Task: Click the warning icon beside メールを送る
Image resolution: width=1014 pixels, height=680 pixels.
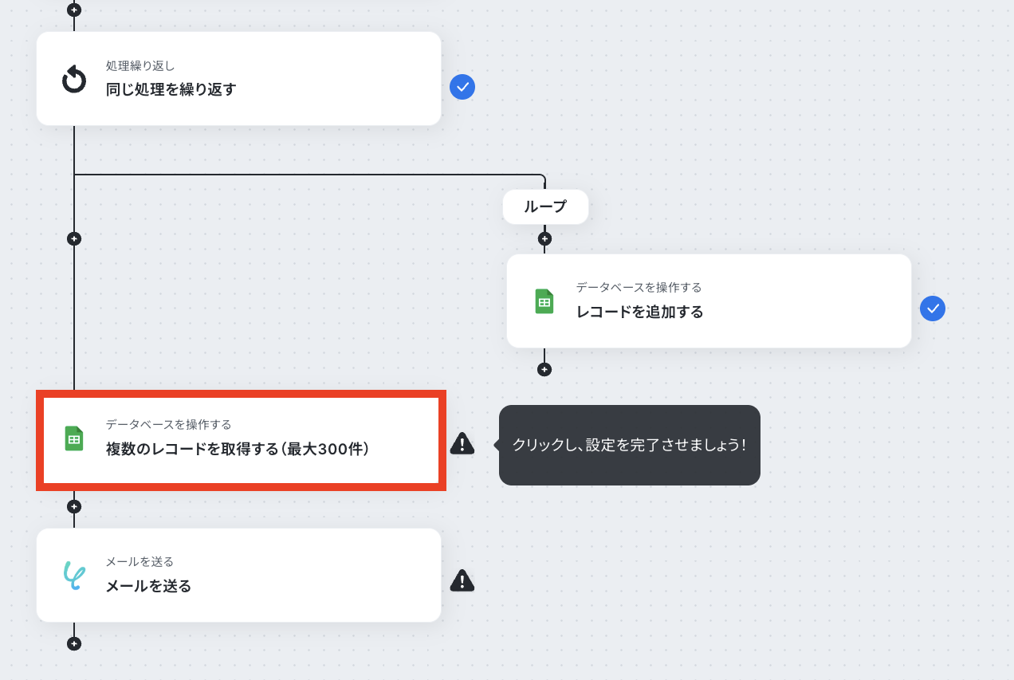Action: (462, 580)
